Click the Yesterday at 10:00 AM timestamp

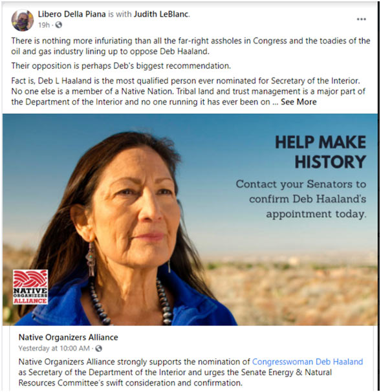(x=54, y=348)
